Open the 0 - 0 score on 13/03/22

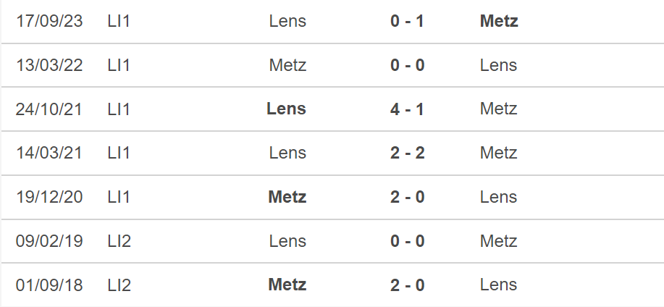(x=407, y=65)
